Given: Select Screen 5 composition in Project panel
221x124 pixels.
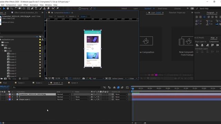Looking at the screenshot, I should pyautogui.click(x=13, y=65).
